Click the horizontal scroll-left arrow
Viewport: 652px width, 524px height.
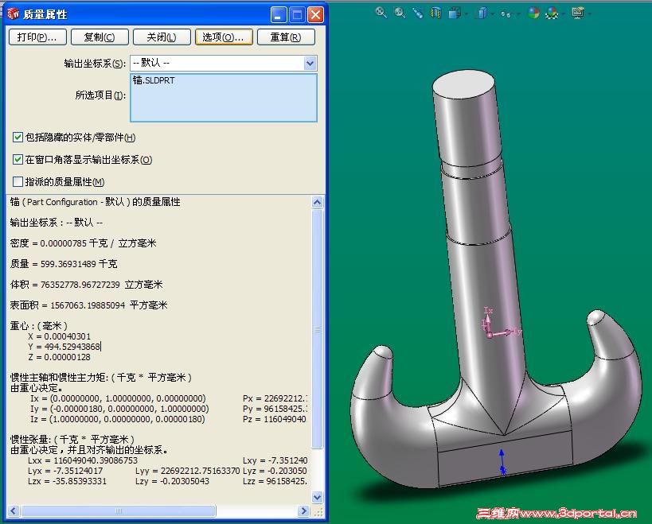tap(13, 510)
